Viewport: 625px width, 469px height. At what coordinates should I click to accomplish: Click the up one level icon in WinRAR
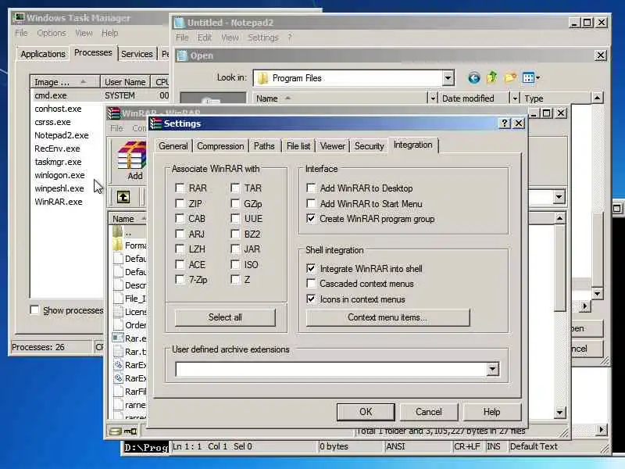coord(123,197)
